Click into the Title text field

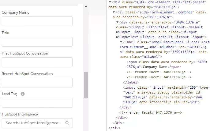[x=37, y=42]
